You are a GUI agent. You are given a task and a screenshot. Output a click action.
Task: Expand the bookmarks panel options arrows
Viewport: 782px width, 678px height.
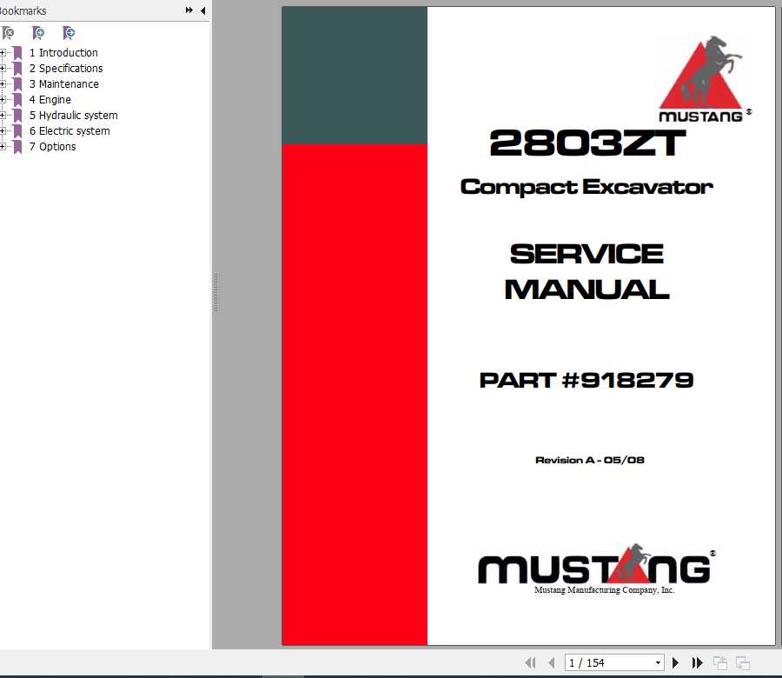click(x=189, y=10)
